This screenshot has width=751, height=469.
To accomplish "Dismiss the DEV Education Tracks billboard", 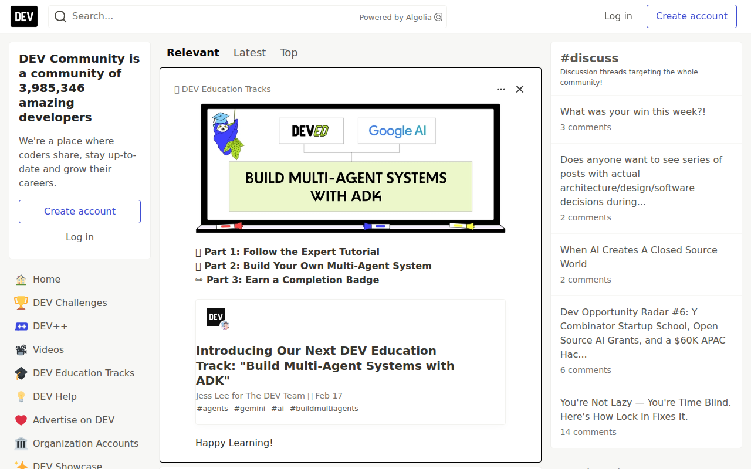I will point(520,89).
